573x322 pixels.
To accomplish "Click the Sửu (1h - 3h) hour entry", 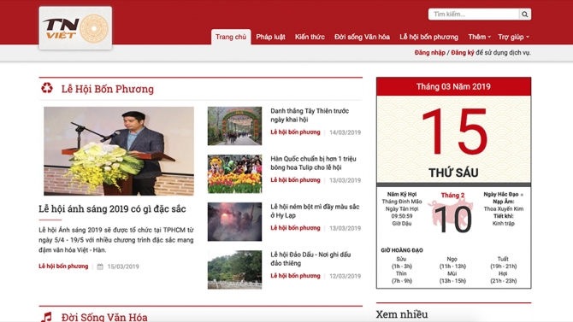I will click(402, 262).
